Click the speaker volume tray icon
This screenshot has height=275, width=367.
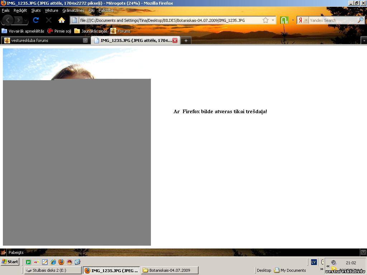(x=334, y=262)
